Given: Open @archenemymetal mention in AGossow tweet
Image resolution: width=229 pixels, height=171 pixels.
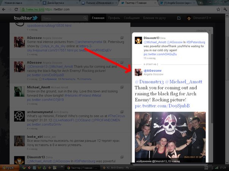Looking at the screenshot, I should tap(88, 42).
